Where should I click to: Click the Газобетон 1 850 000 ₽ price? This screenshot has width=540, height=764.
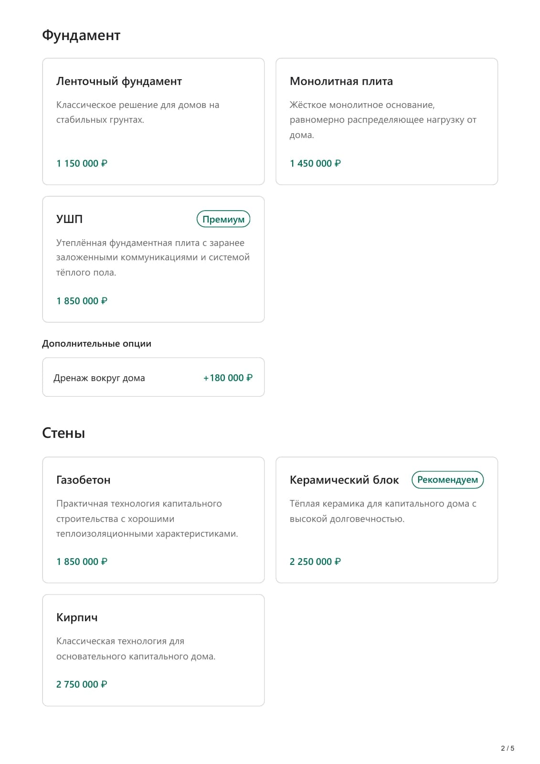tap(82, 562)
